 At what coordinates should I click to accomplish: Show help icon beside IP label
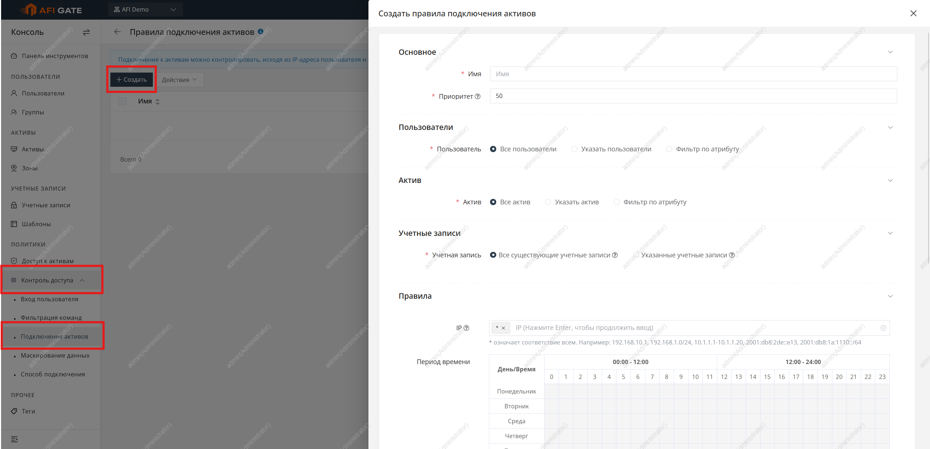[x=466, y=328]
